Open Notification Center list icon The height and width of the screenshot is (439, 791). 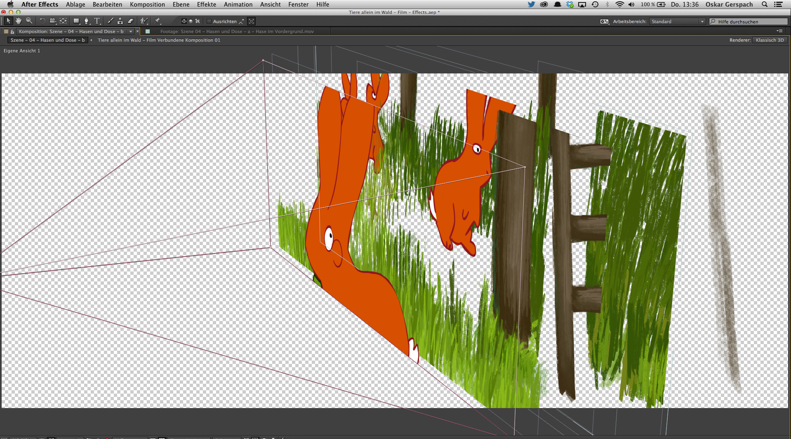point(778,4)
